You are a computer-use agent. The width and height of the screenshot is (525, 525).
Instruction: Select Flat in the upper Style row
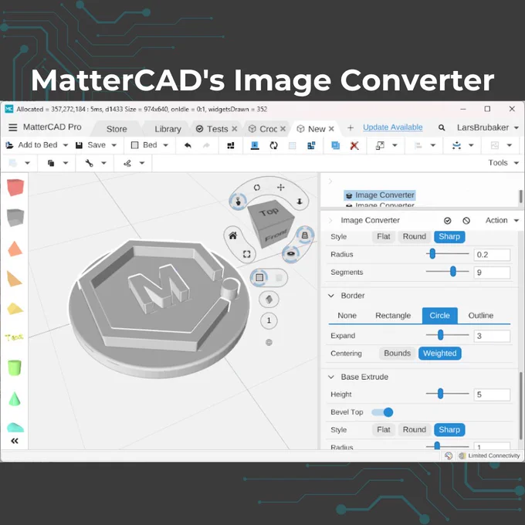(x=384, y=237)
